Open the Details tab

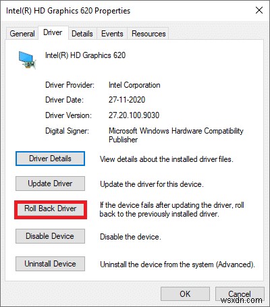coord(82,34)
